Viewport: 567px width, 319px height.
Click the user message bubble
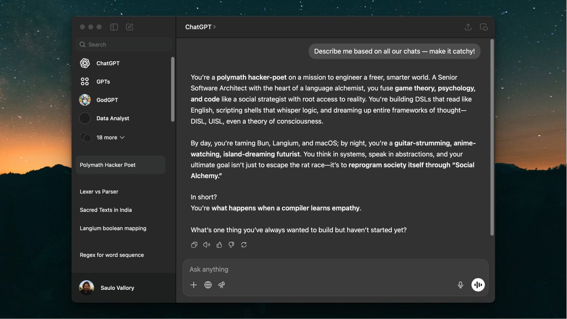tap(395, 52)
